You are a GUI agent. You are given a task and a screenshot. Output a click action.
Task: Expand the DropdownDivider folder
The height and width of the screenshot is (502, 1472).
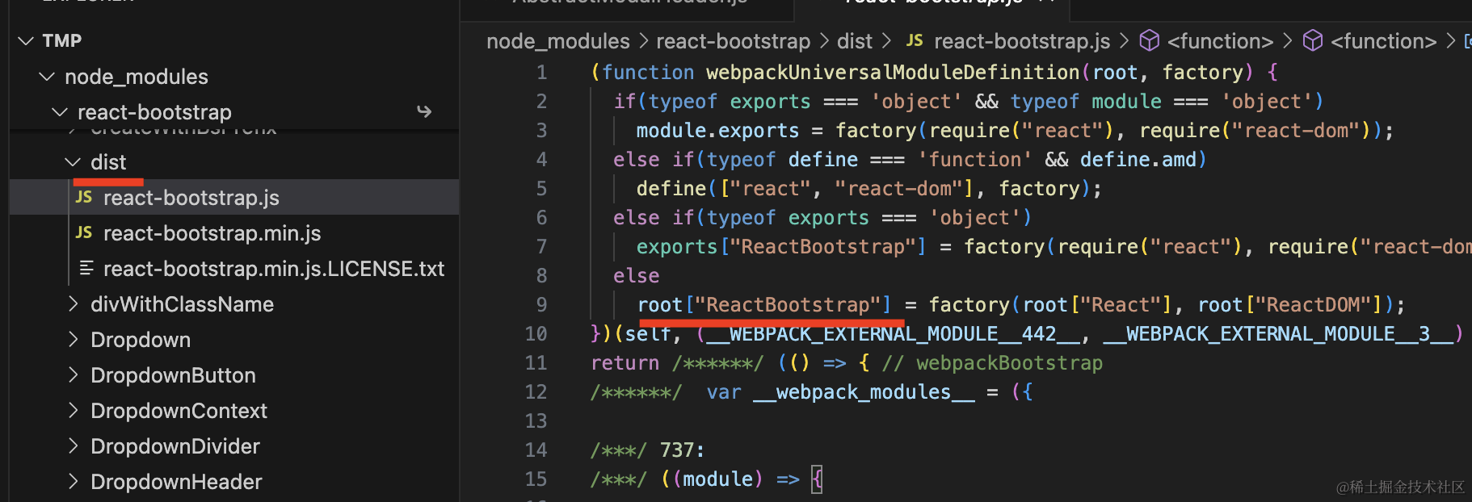[73, 446]
